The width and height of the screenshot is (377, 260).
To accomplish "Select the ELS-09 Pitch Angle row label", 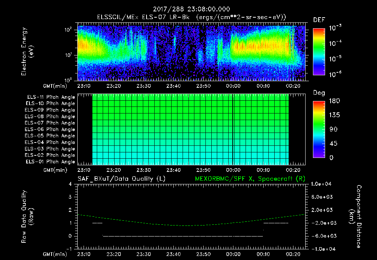I will click(50, 110).
